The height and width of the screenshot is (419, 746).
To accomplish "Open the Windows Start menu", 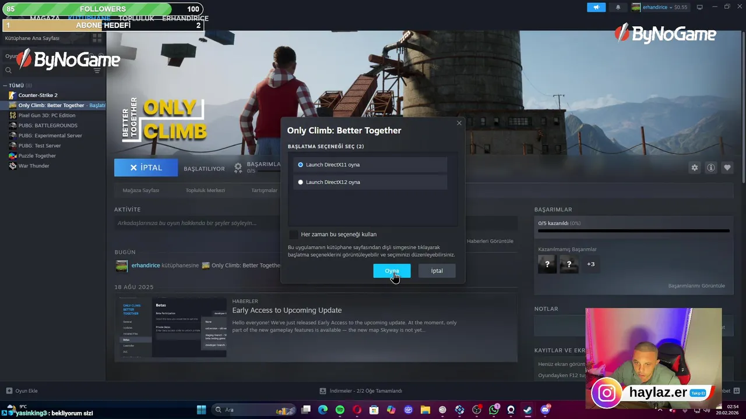I will pos(201,410).
